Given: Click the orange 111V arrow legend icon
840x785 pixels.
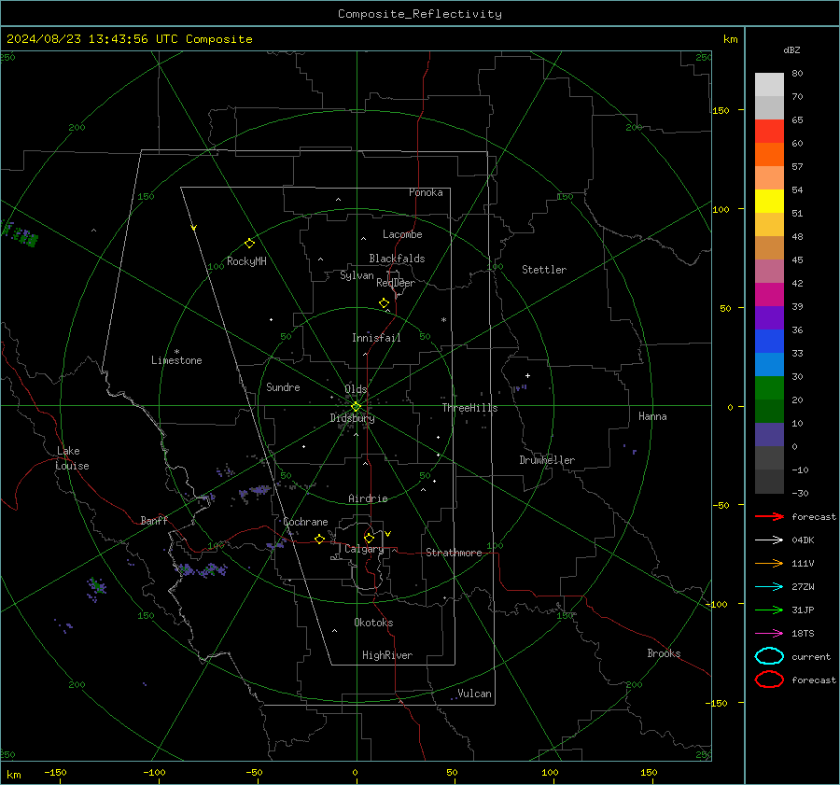Looking at the screenshot, I should coord(769,563).
